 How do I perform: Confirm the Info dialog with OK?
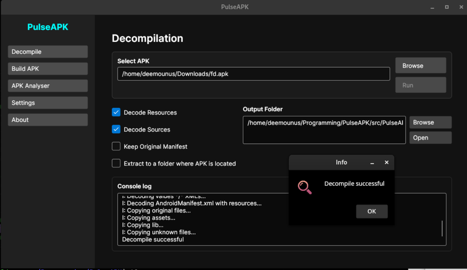pos(372,211)
